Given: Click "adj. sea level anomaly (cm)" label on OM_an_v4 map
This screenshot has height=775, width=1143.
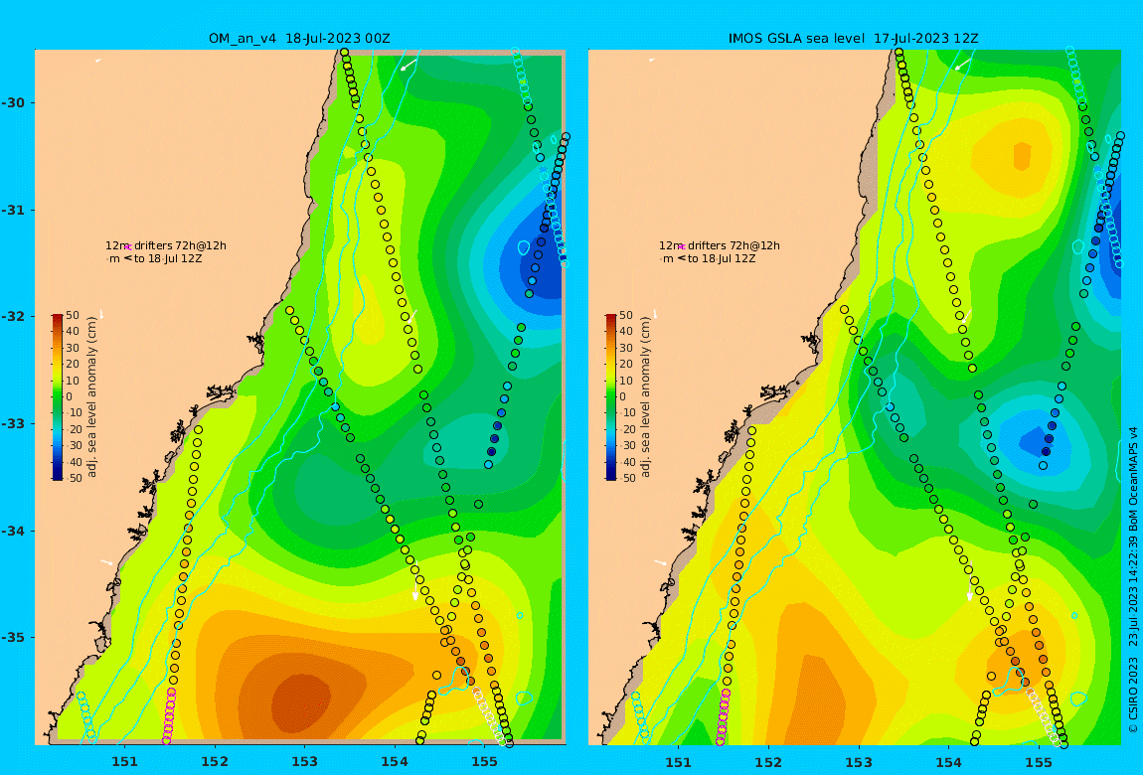Looking at the screenshot, I should tap(91, 397).
